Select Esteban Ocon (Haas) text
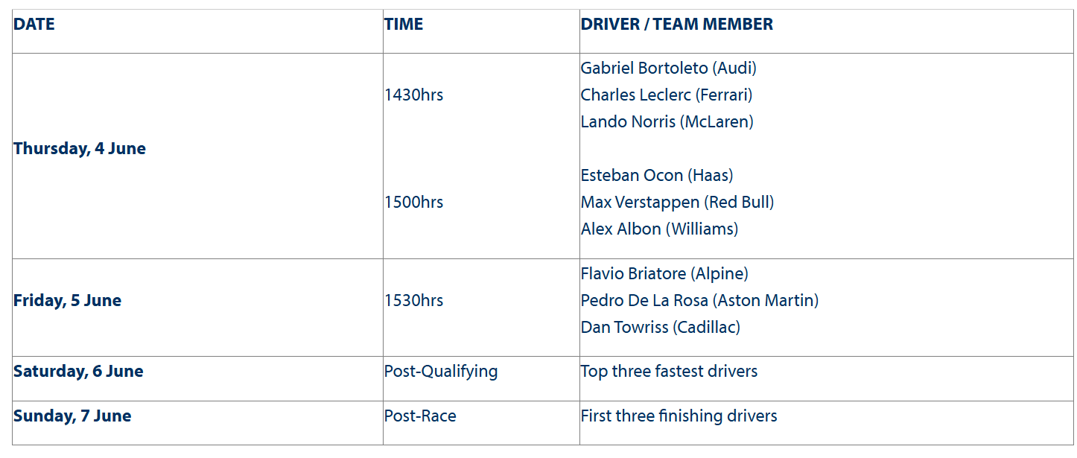This screenshot has height=458, width=1077. 657,175
